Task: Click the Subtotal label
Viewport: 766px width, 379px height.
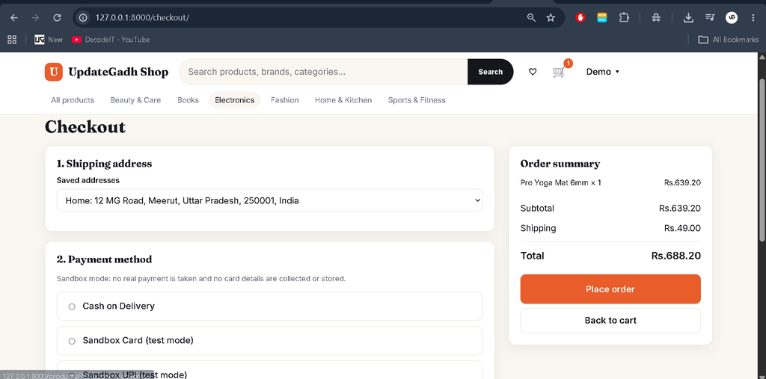Action: tap(537, 208)
